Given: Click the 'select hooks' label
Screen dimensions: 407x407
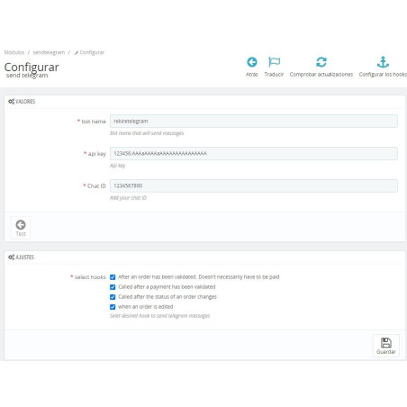Looking at the screenshot, I should [x=90, y=277].
